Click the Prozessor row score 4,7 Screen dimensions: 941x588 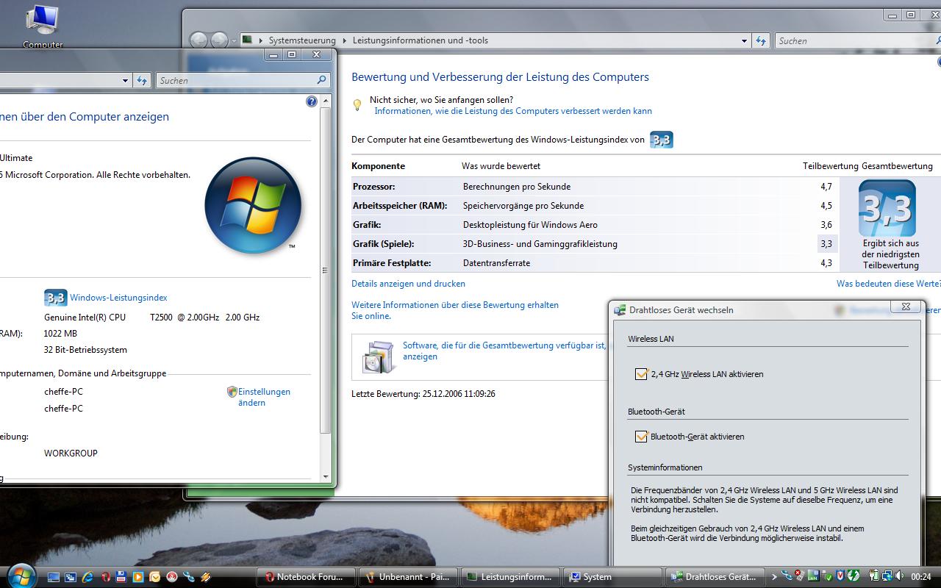[x=826, y=187]
